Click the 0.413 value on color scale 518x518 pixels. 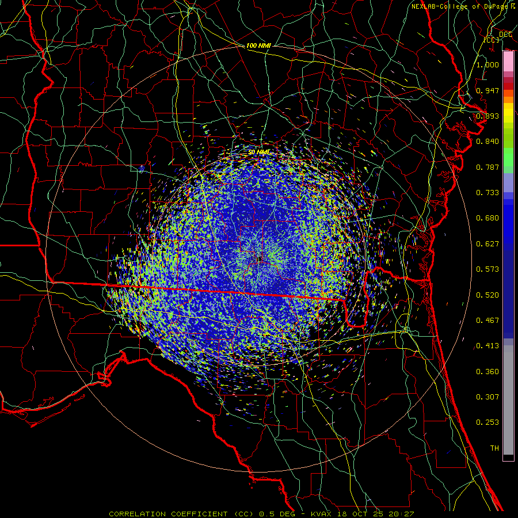click(x=487, y=346)
